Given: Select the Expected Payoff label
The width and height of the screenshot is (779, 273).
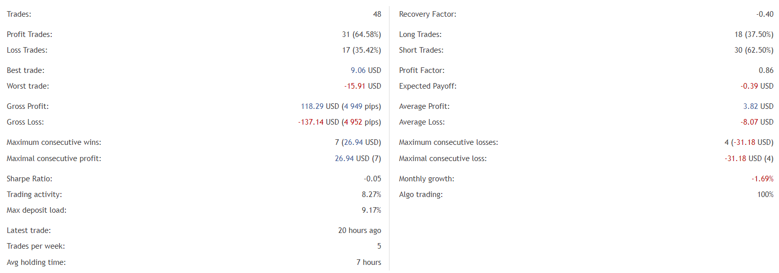Looking at the screenshot, I should pyautogui.click(x=428, y=86).
